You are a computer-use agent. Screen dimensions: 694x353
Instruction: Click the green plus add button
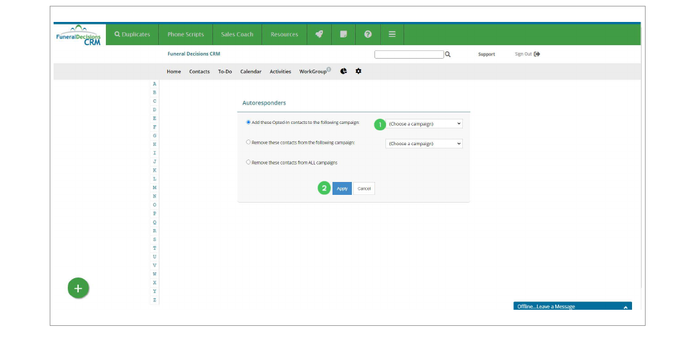coord(78,288)
